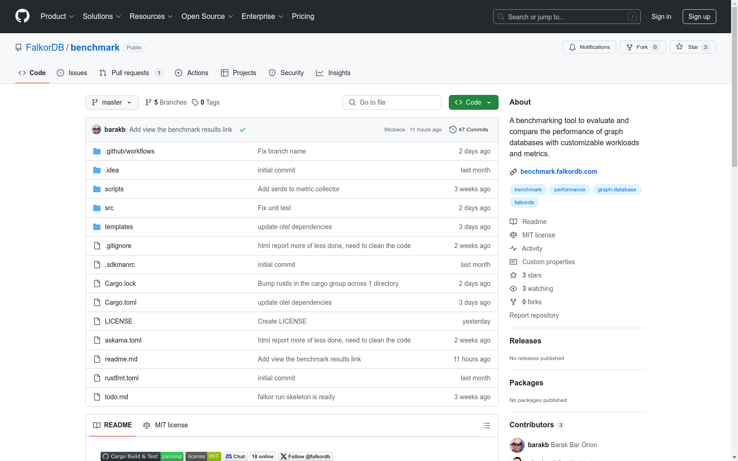View the 0 Tags link
The image size is (738, 461).
[206, 102]
